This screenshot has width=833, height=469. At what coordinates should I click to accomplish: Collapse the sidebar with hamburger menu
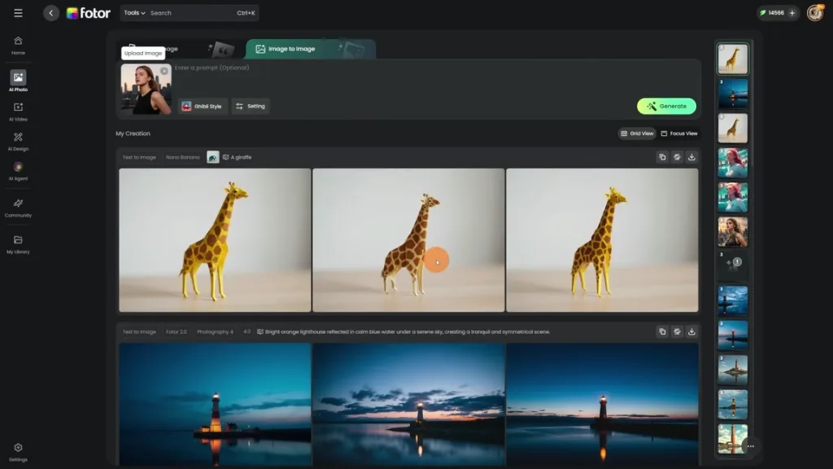(18, 12)
